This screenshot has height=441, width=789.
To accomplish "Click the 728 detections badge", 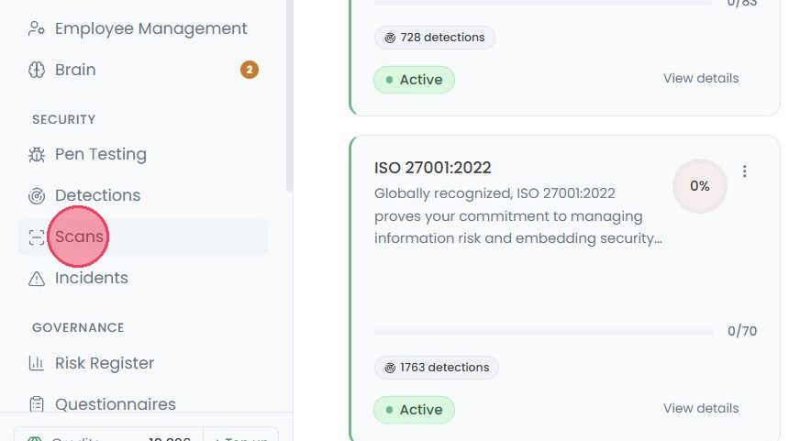I will (x=435, y=38).
